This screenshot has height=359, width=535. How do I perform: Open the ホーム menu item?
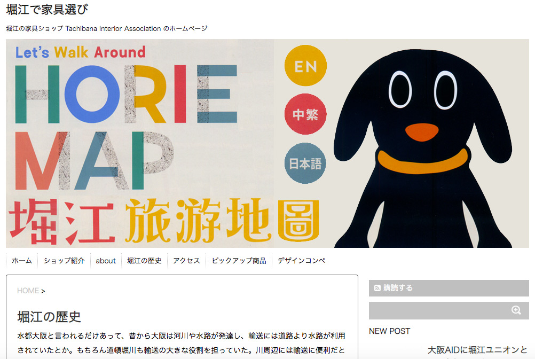[22, 261]
